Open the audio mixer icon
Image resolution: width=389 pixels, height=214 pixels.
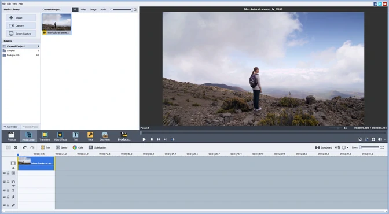click(337, 147)
